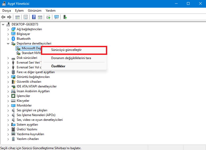Viewport: 206px width, 150px height.
Task: Collapse Depolama denetleyicileri category
Action: click(8, 43)
